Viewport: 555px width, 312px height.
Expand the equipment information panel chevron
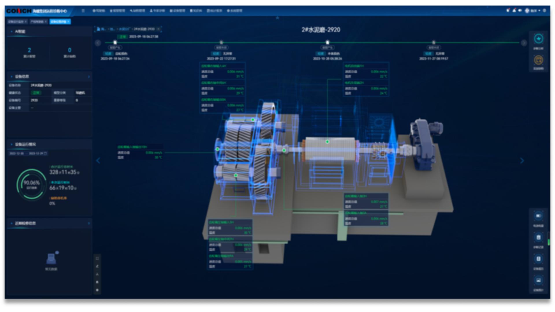click(89, 77)
